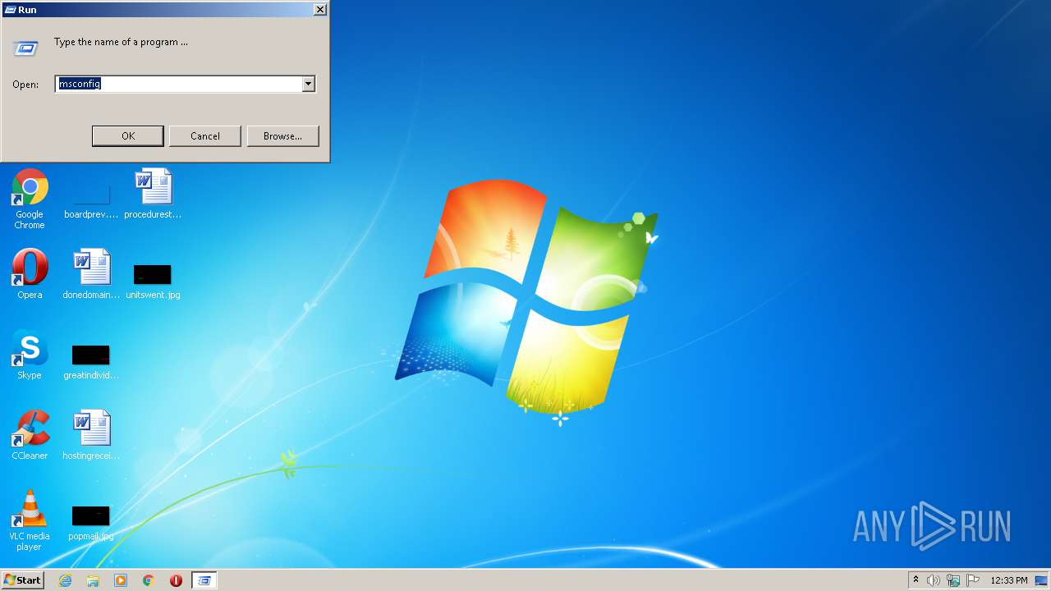Open the network status tray icon

coord(953,580)
